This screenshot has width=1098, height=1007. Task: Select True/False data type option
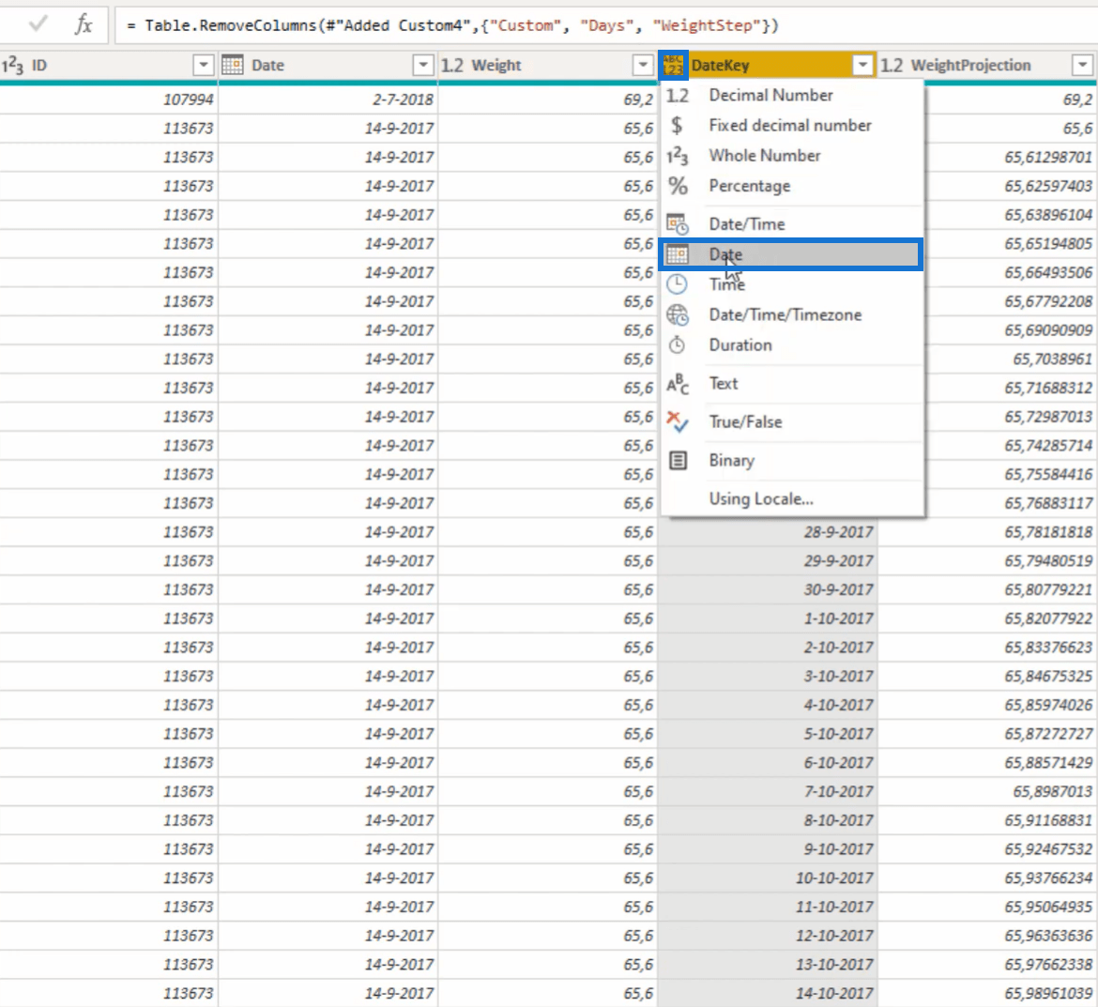point(791,421)
